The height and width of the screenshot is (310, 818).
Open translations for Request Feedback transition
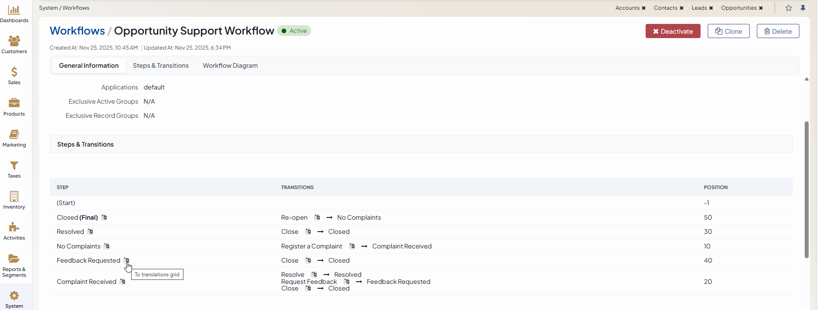[x=347, y=282]
